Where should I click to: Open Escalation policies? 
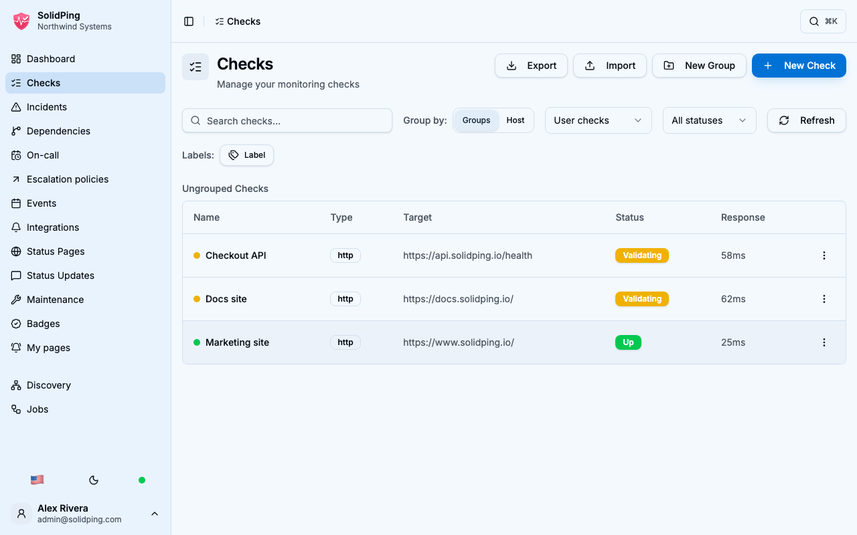(x=85, y=179)
